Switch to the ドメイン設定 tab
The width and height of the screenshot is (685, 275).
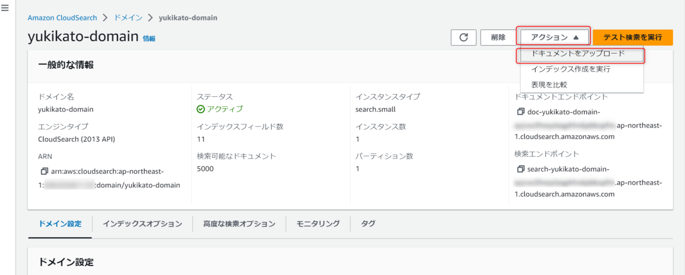pyautogui.click(x=60, y=224)
